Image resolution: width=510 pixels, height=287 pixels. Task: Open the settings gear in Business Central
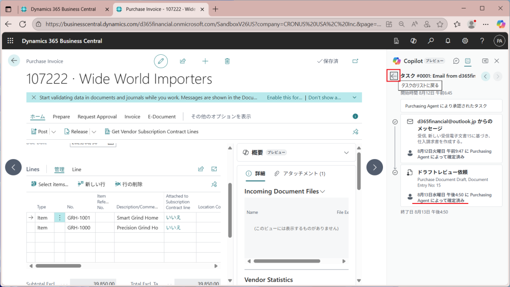coord(465,41)
